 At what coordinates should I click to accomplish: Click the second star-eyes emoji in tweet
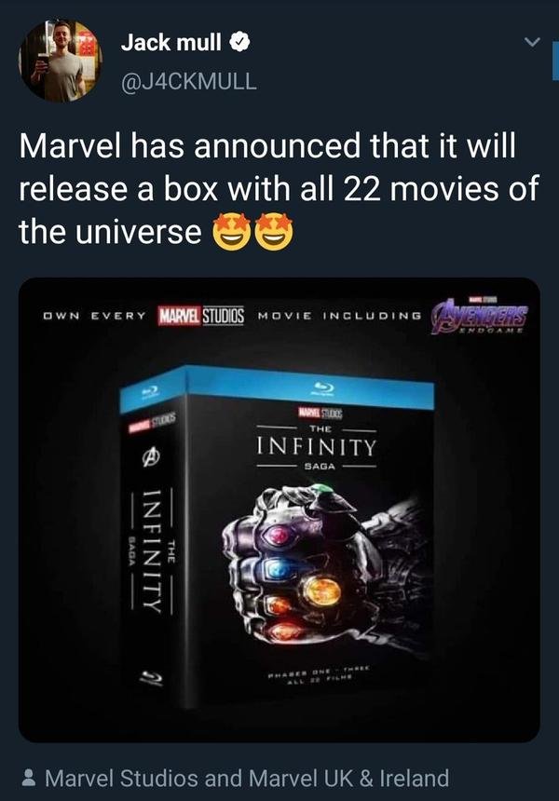tap(274, 232)
